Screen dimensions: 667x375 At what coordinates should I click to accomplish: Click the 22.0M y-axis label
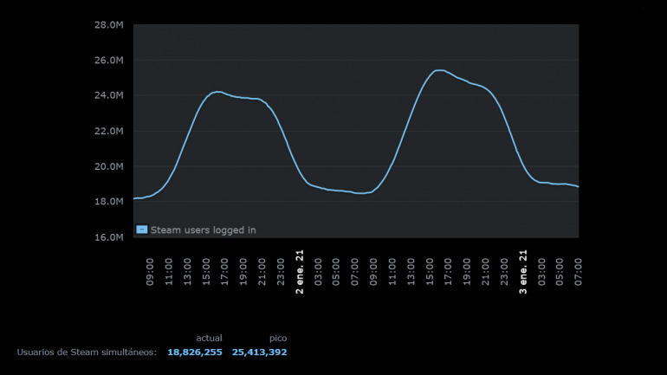point(110,131)
